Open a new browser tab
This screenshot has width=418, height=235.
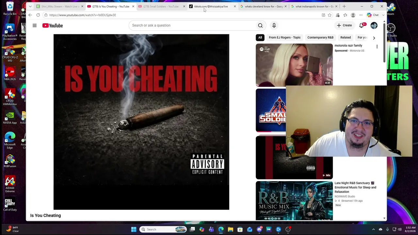[344, 6]
